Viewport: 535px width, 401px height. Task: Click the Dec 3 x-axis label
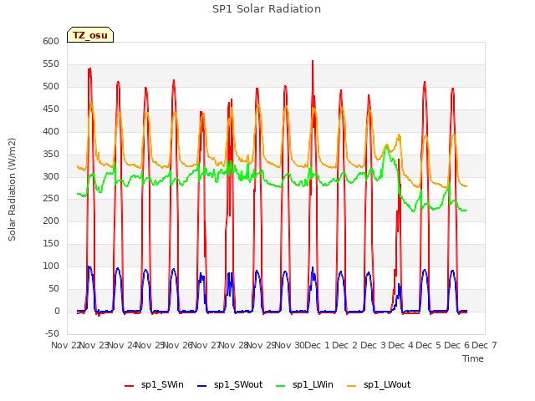coord(374,345)
